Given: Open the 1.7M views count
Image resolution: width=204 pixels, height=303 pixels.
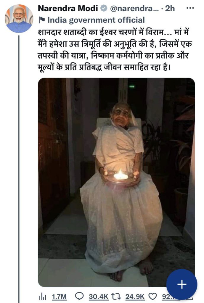Looking at the screenshot, I should pos(59,296).
